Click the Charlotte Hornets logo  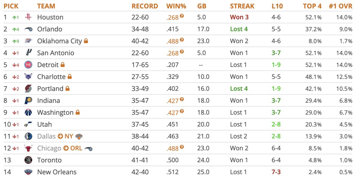coord(28,77)
